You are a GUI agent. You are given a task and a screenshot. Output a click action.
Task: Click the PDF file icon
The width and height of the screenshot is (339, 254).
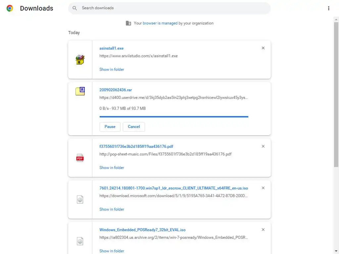click(x=80, y=158)
